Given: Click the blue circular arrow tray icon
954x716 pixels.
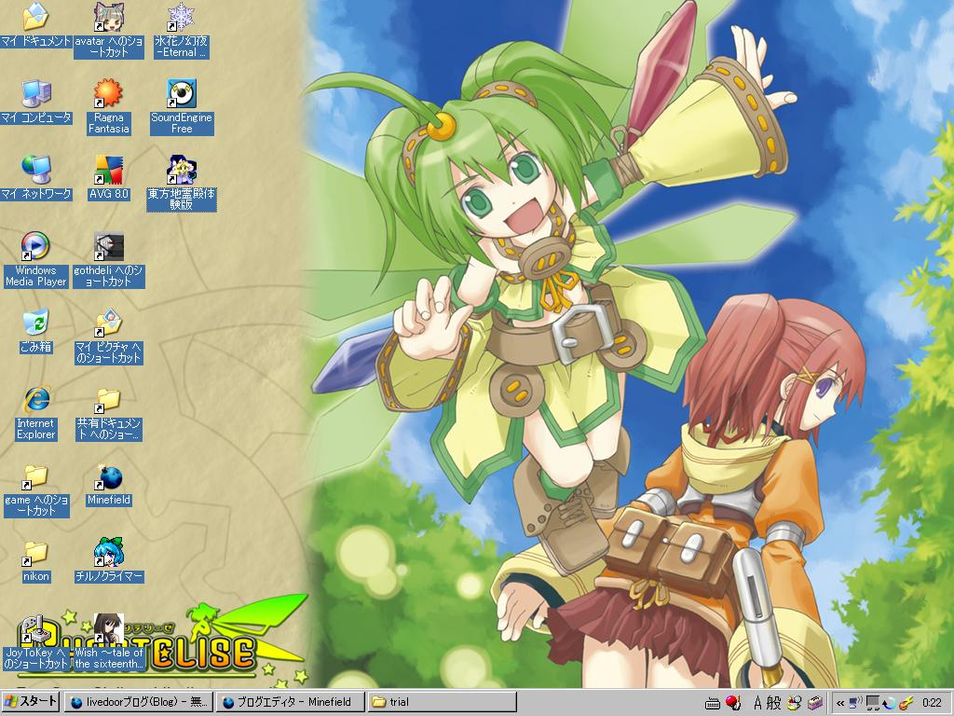Looking at the screenshot, I should 889,703.
